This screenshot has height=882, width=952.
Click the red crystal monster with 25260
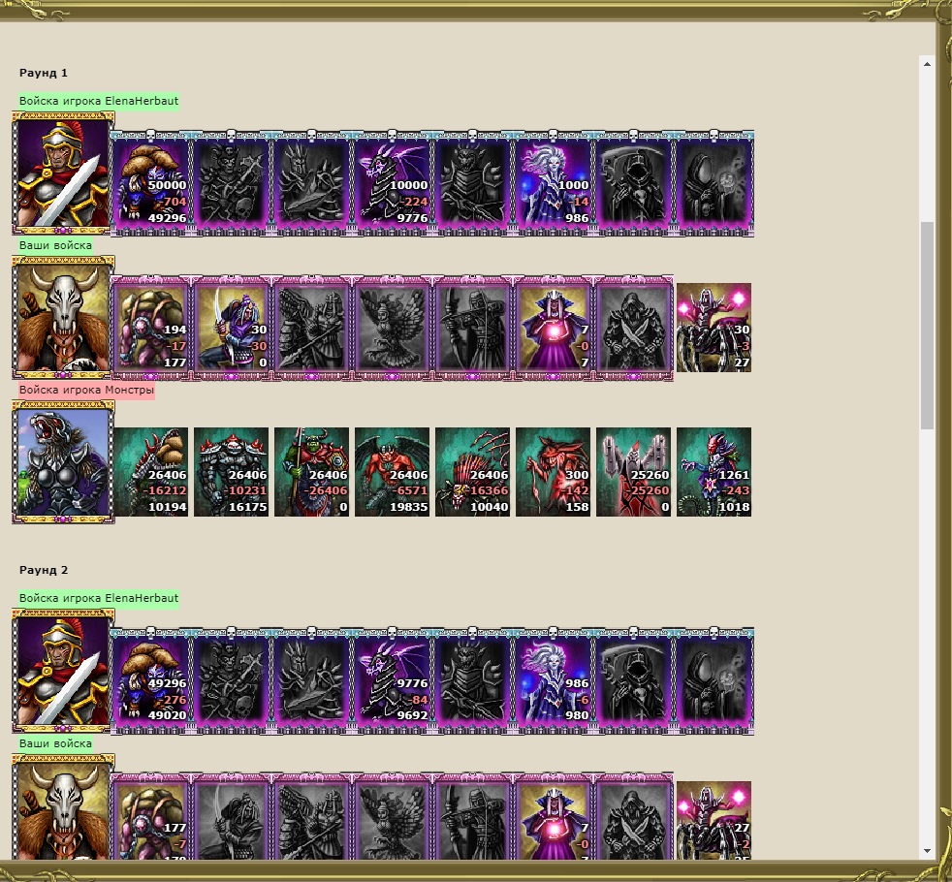pos(633,472)
